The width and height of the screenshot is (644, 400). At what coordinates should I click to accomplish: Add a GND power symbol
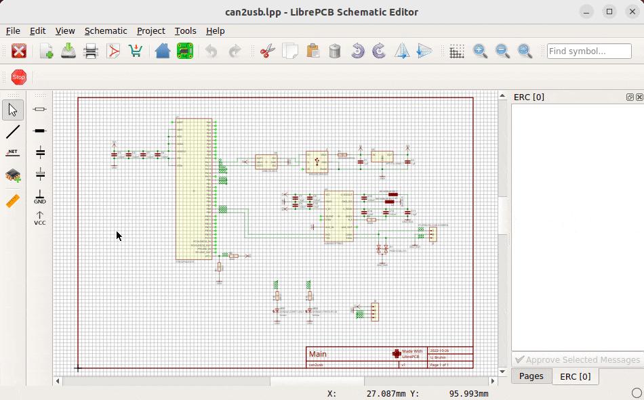[x=39, y=196]
